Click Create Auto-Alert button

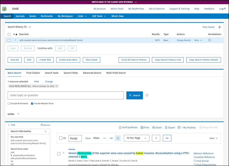pos(68,60)
